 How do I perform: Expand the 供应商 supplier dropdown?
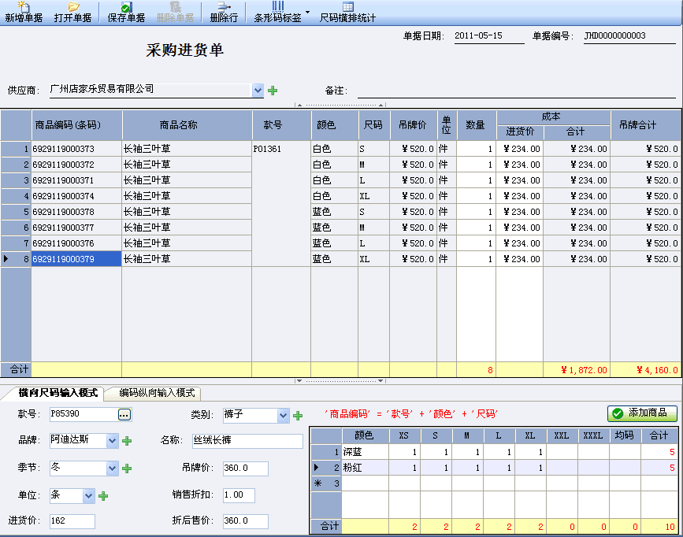pos(258,91)
